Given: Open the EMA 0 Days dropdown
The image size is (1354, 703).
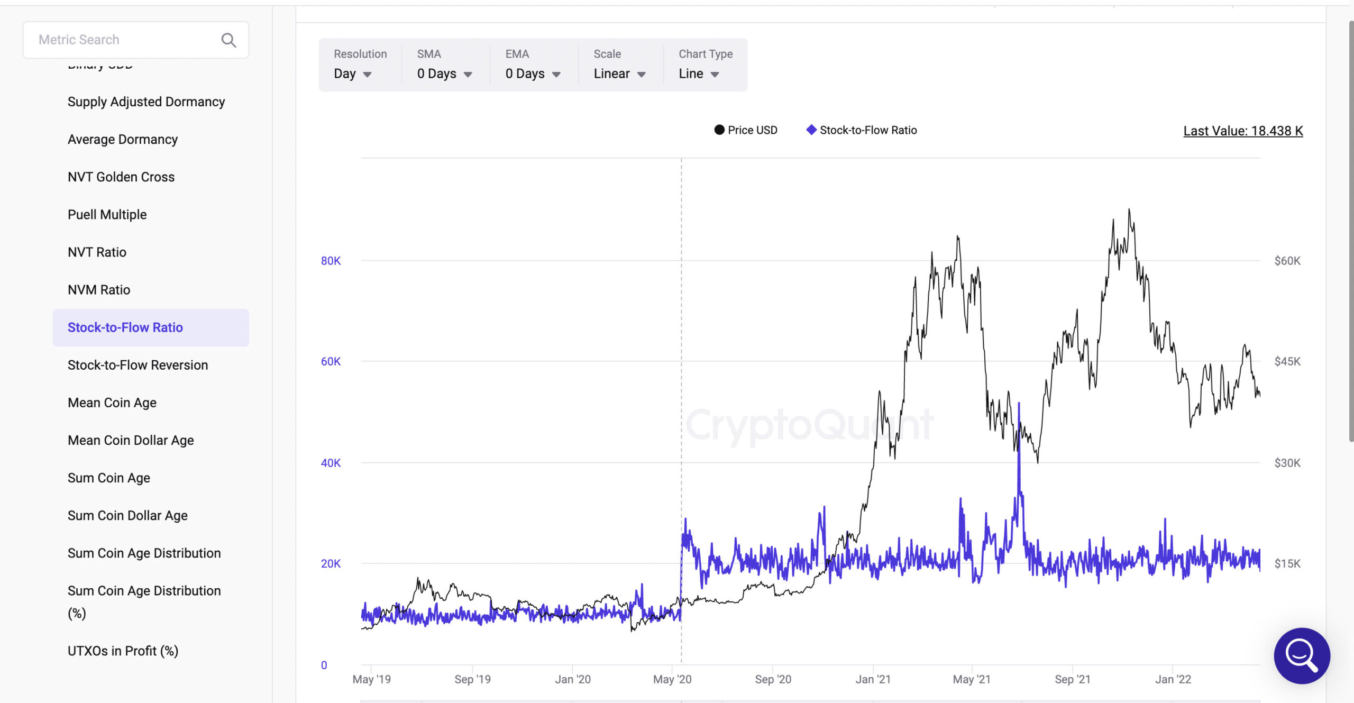Looking at the screenshot, I should [533, 74].
